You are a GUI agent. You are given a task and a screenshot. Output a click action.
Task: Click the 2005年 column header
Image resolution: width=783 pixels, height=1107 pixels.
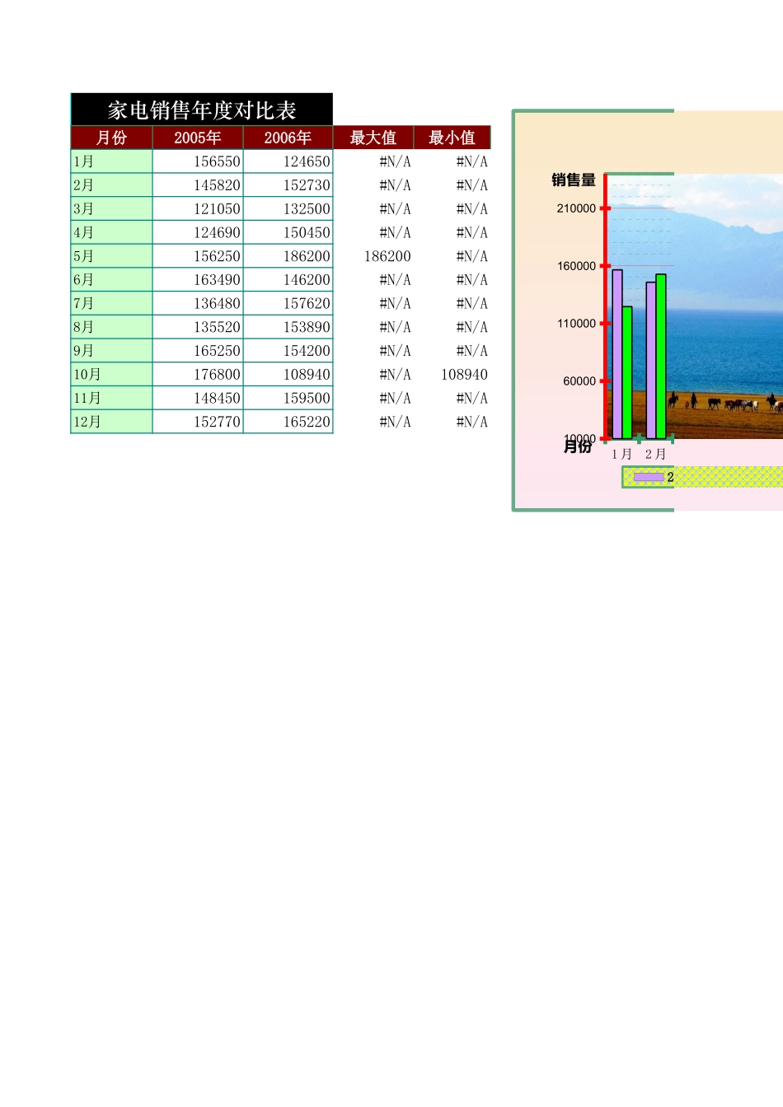(198, 138)
